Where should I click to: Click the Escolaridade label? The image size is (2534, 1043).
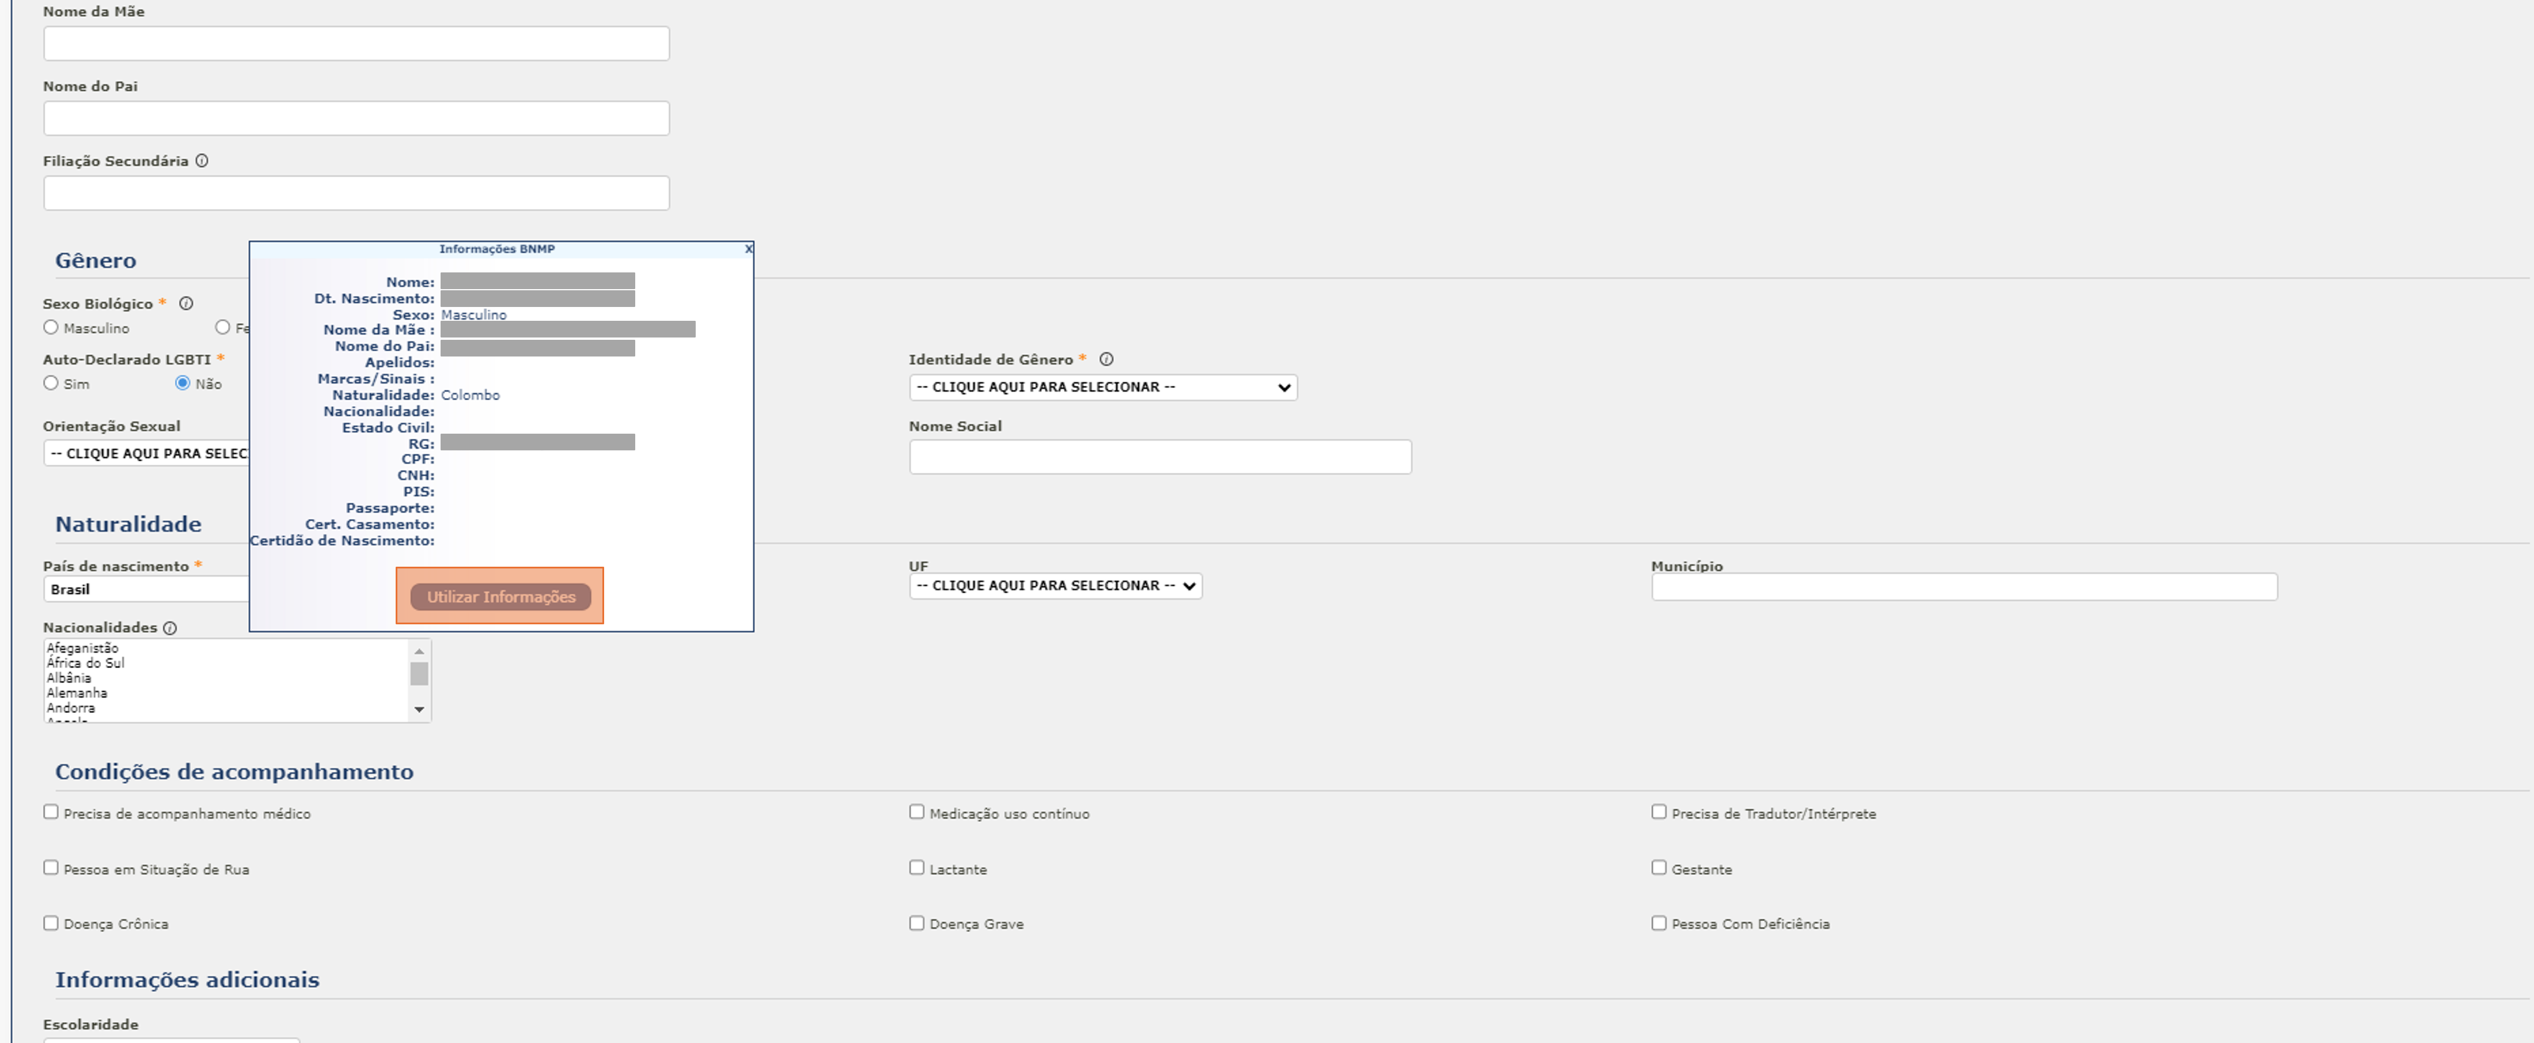pyautogui.click(x=90, y=1025)
